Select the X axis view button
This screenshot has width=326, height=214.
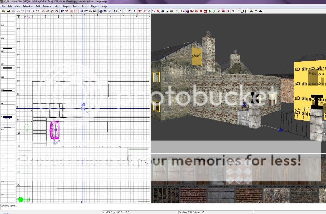tap(125, 11)
